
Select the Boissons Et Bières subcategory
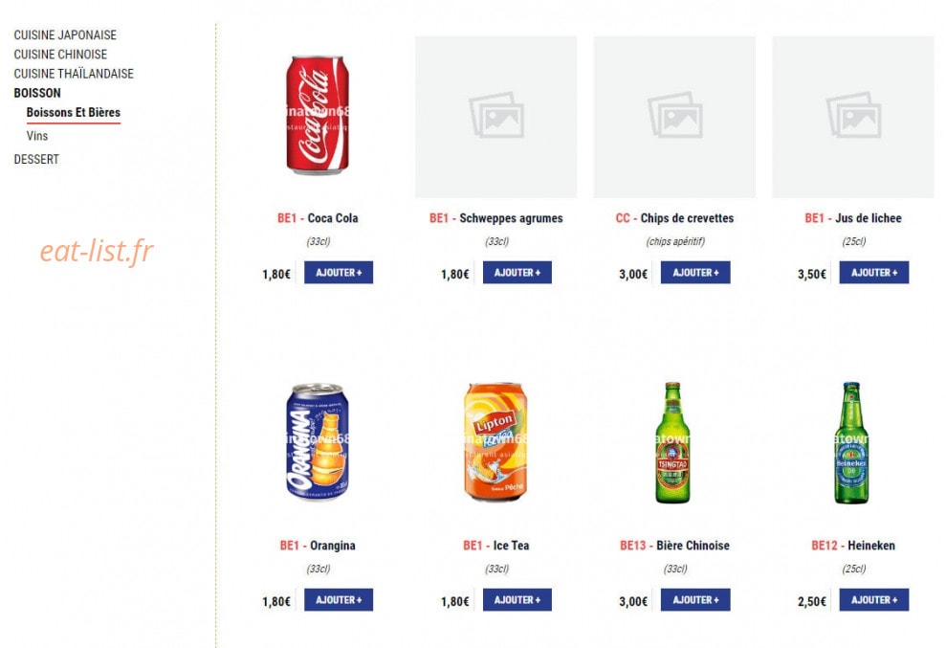pos(73,112)
